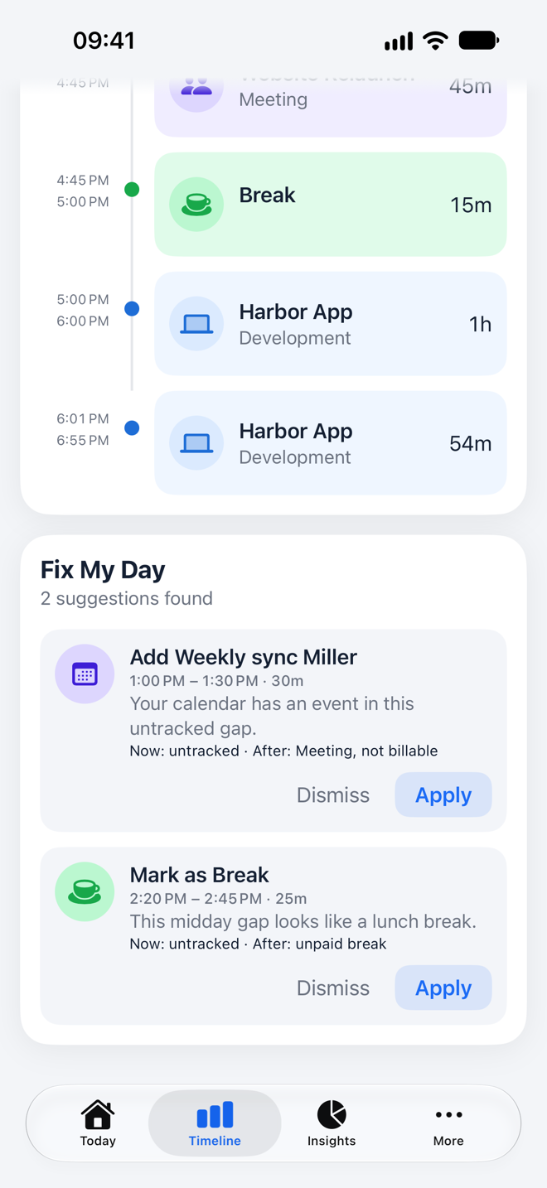Select the green timeline dot at 4:45 PM
The height and width of the screenshot is (1188, 547).
132,190
